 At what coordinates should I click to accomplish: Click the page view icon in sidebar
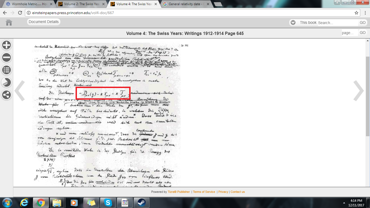(7, 82)
